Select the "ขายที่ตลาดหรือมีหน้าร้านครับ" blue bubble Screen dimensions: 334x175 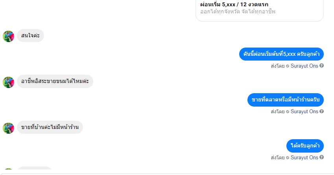pyautogui.click(x=286, y=100)
